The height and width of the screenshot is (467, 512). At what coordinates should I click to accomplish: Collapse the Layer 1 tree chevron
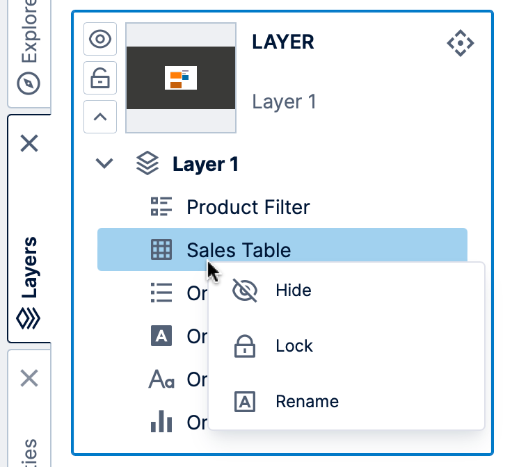(x=104, y=164)
